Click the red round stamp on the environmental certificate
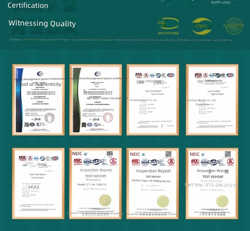The width and height of the screenshot is (250, 231). point(108,118)
